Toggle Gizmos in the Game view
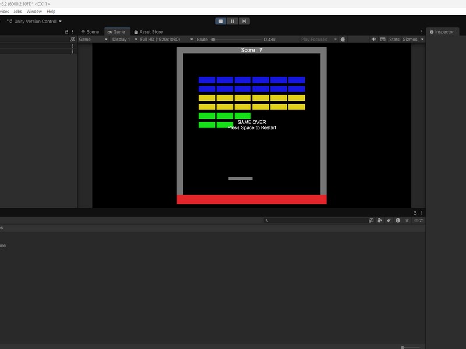The width and height of the screenshot is (466, 349). pos(409,40)
